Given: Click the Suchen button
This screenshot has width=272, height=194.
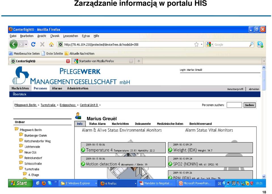Looking at the screenshot, I should pos(249,105).
